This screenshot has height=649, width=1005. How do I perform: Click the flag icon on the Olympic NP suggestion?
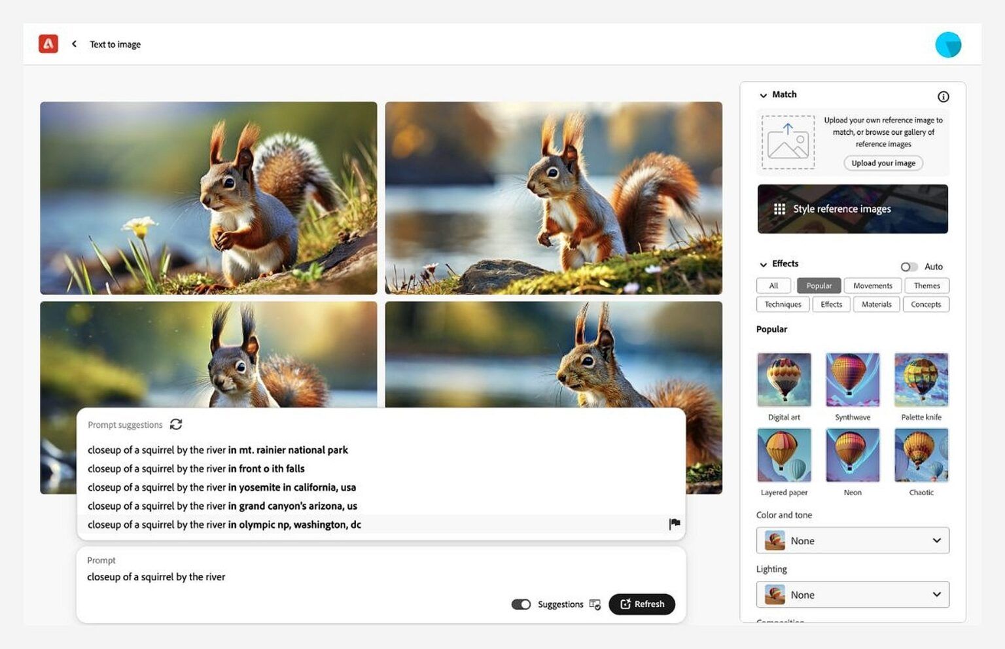675,523
